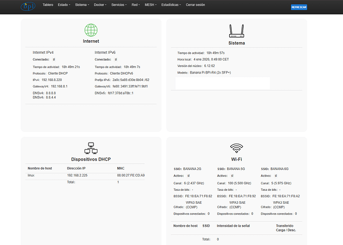Expand the Docker dropdown menu
Viewport: 343px width, 245px height.
point(101,4)
